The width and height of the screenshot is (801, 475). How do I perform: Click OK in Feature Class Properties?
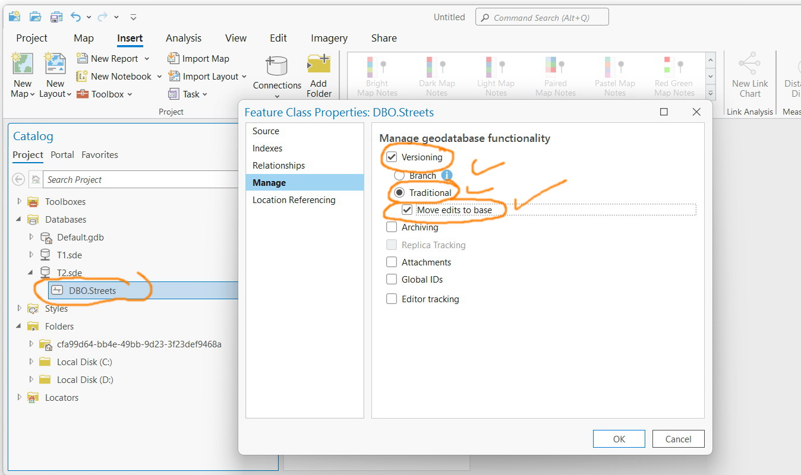click(x=619, y=439)
